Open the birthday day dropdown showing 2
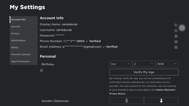189x106 pixels. point(144,64)
